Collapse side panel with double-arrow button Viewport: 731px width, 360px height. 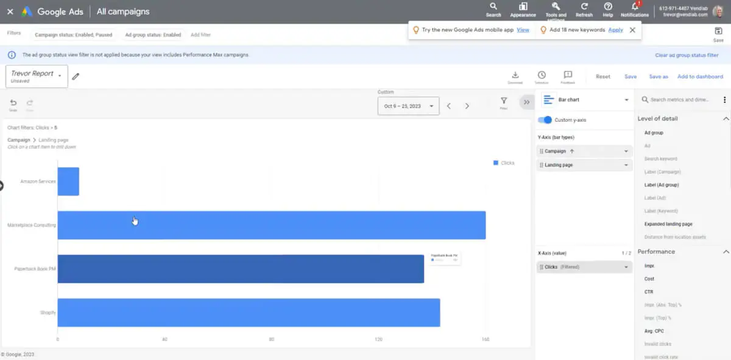(526, 102)
